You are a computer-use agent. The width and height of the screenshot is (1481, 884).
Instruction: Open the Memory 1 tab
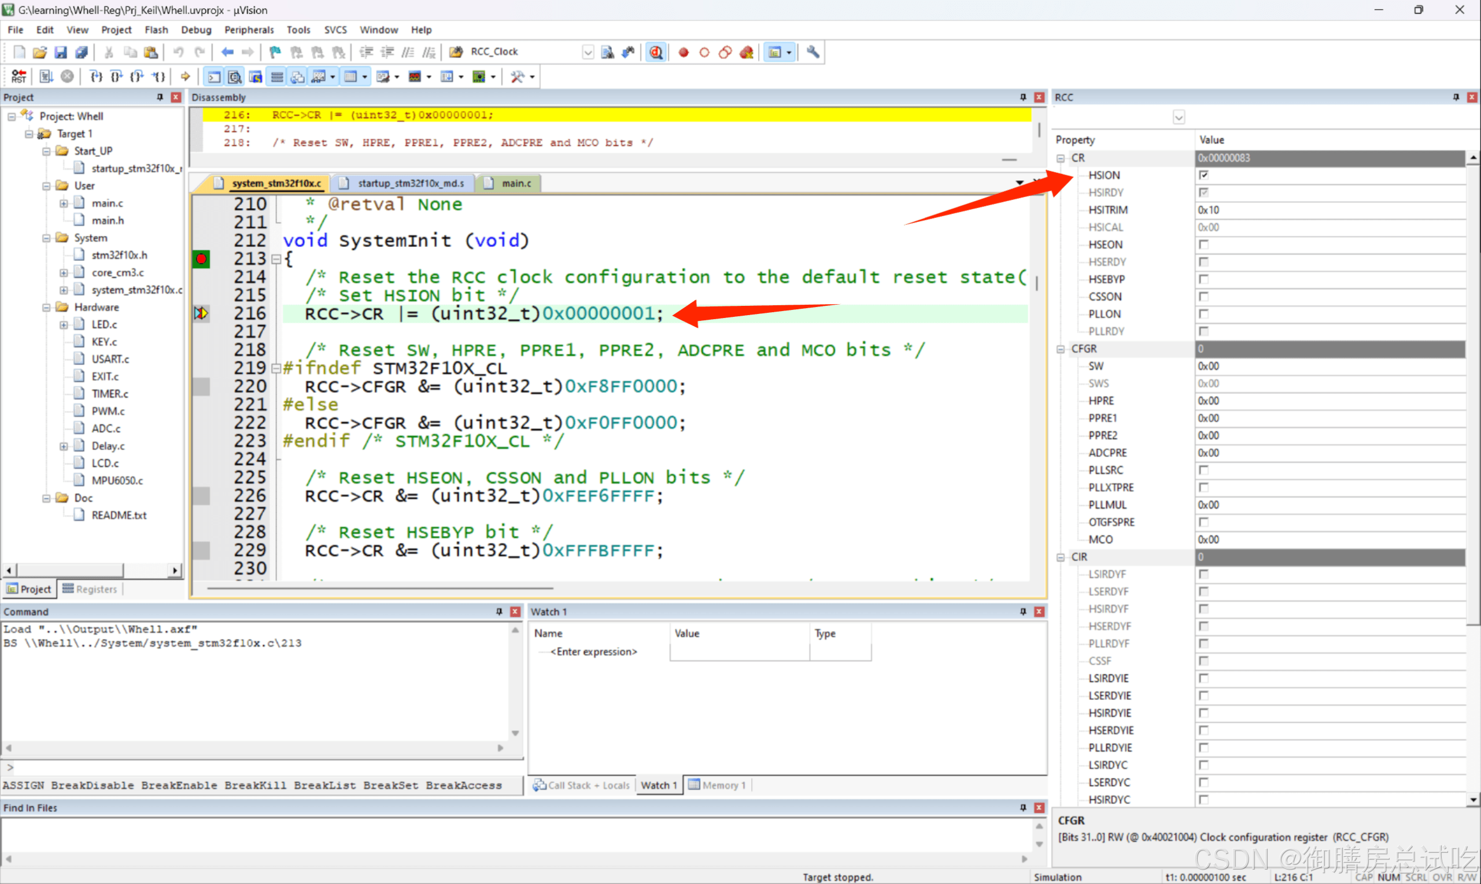point(717,786)
